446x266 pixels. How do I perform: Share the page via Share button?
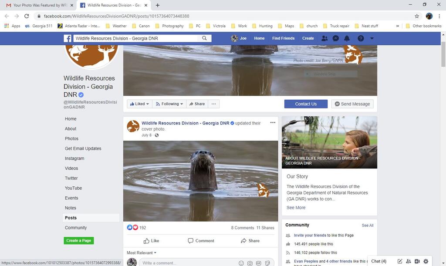[x=197, y=104]
